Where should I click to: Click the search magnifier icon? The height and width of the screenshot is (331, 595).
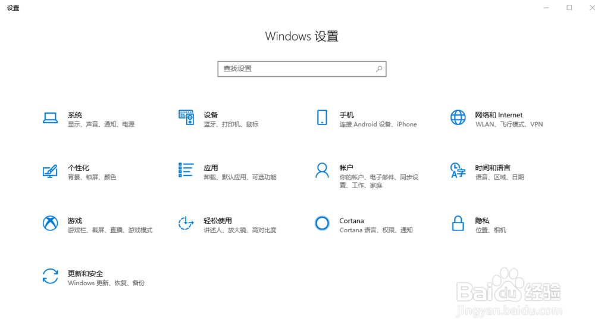tap(378, 69)
